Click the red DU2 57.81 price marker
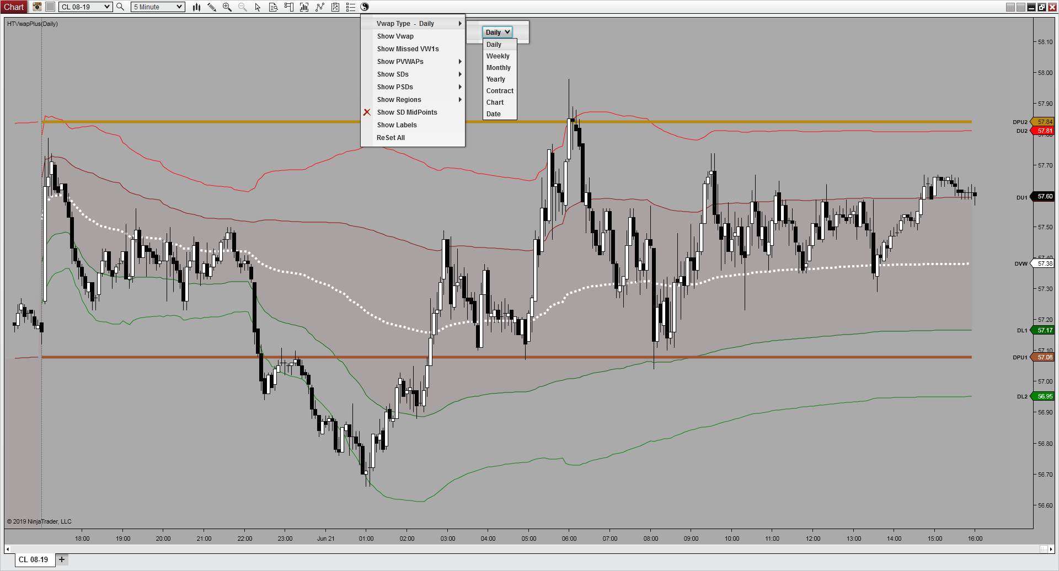Image resolution: width=1059 pixels, height=571 pixels. pyautogui.click(x=1042, y=131)
